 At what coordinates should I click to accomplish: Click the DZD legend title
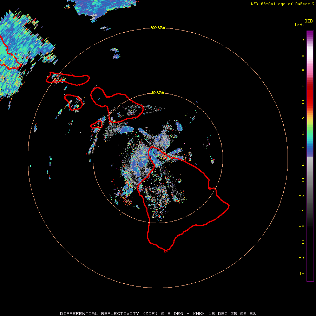[309, 21]
